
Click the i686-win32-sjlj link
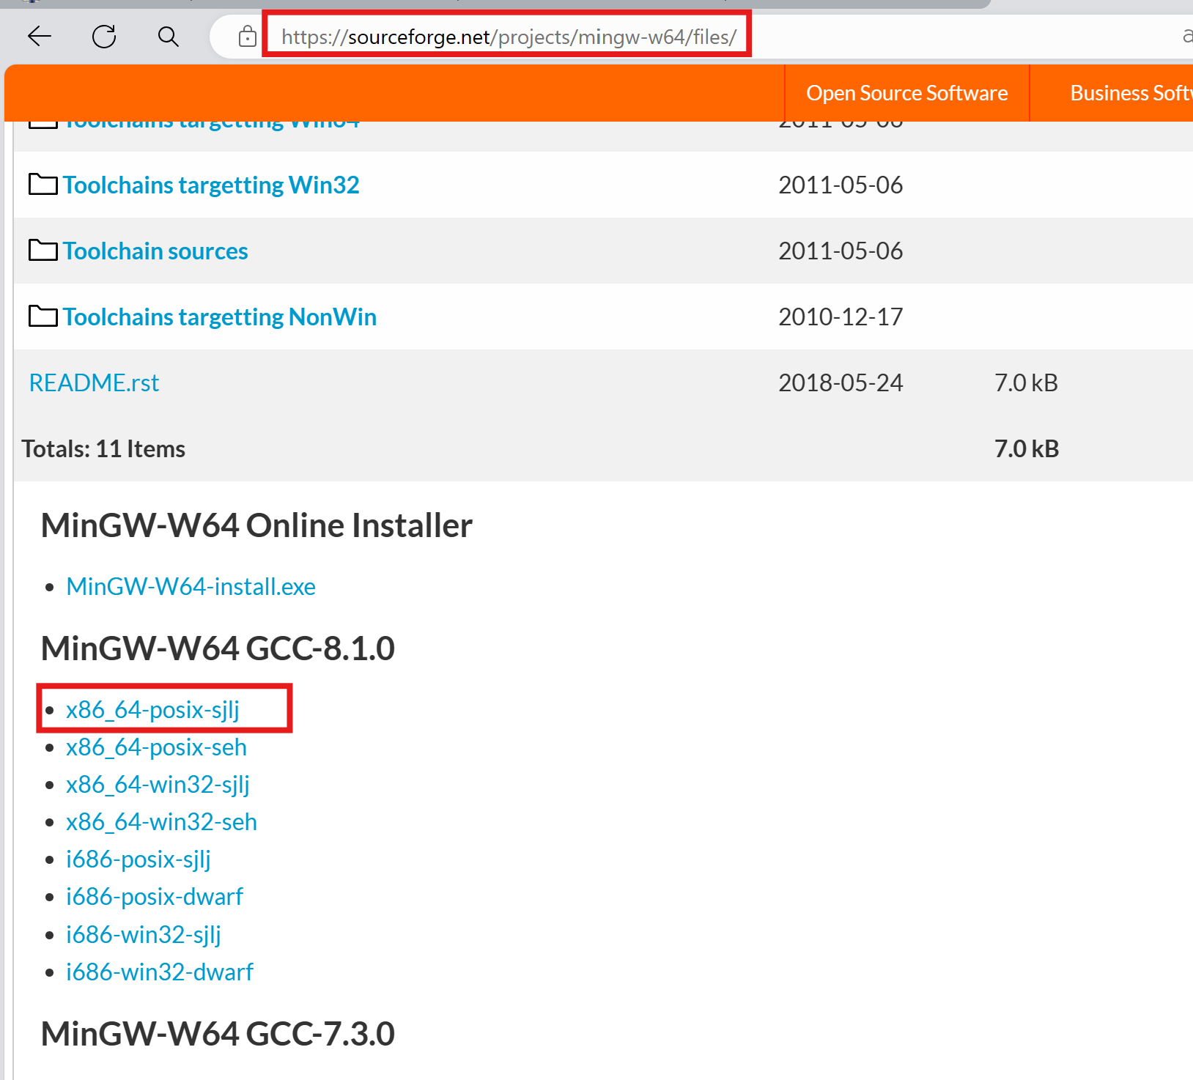144,935
